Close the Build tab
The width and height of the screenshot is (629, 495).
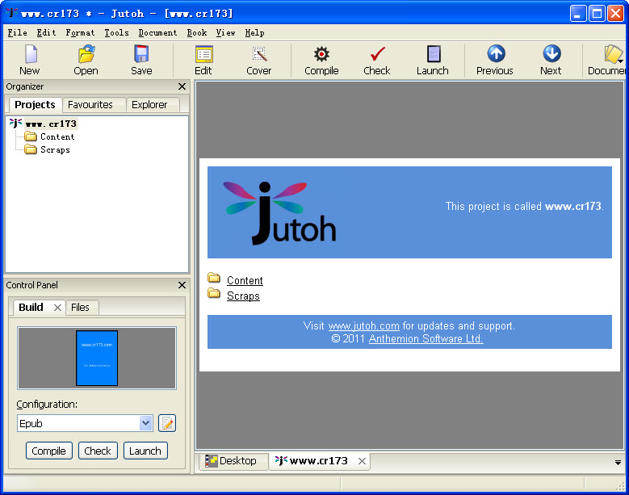[x=57, y=308]
